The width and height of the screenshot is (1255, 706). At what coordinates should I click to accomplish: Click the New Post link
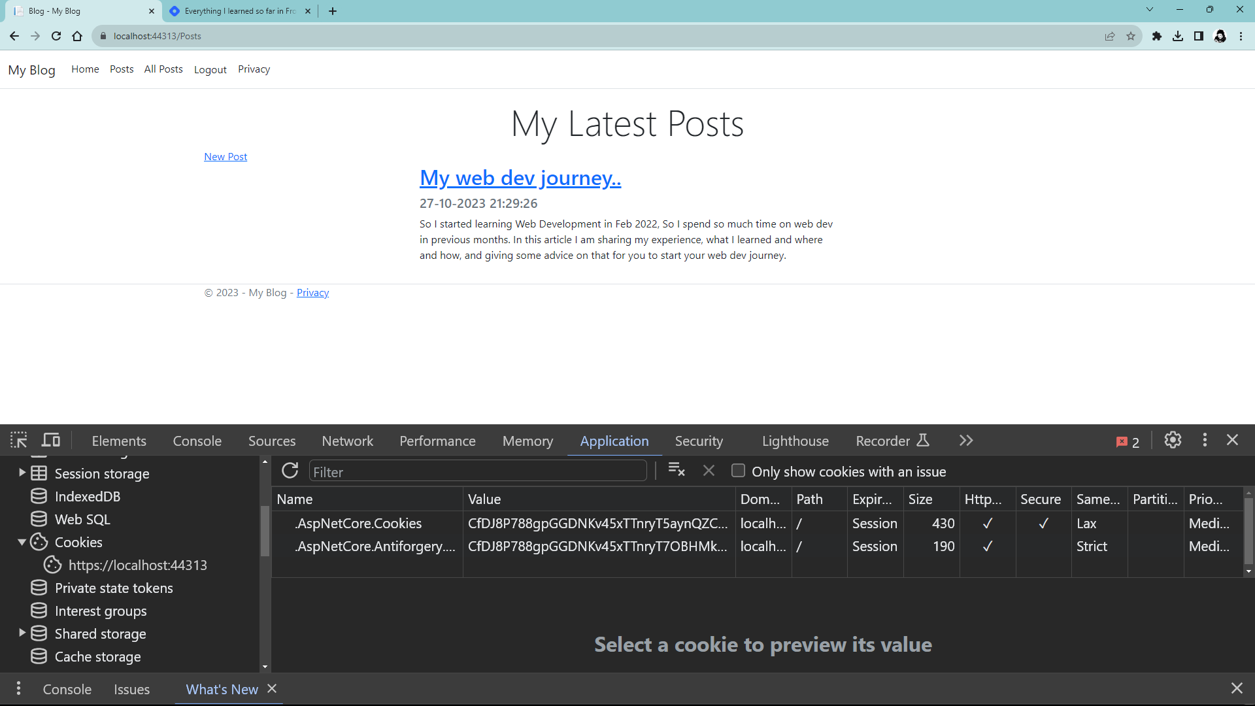(x=226, y=157)
